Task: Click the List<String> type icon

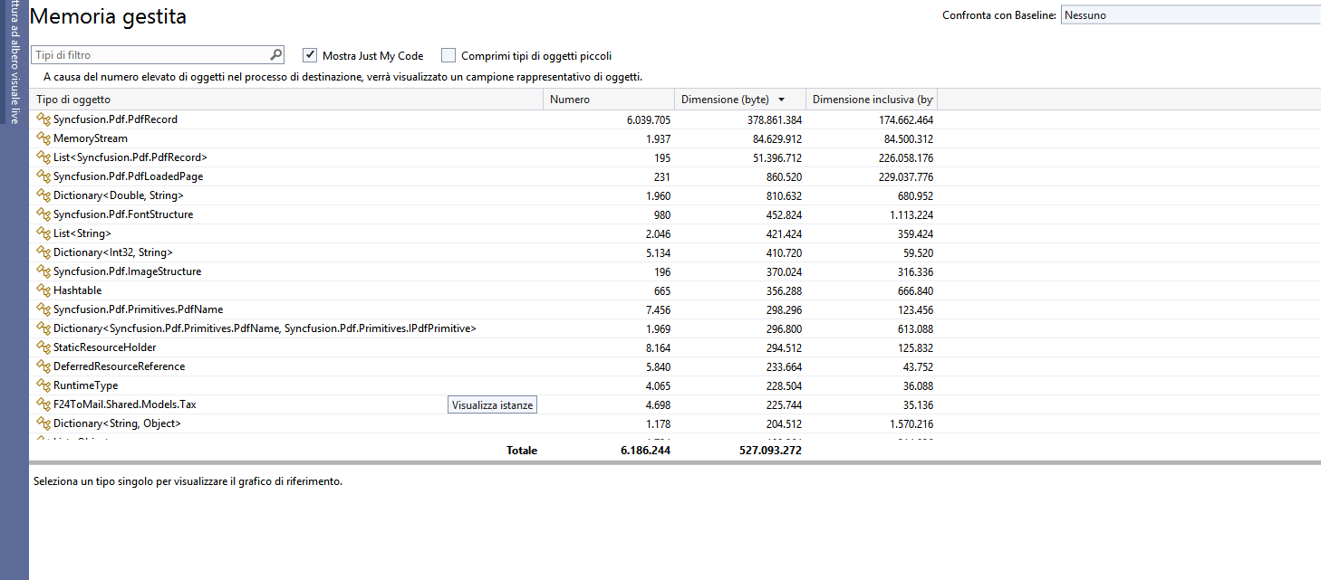Action: click(x=43, y=233)
